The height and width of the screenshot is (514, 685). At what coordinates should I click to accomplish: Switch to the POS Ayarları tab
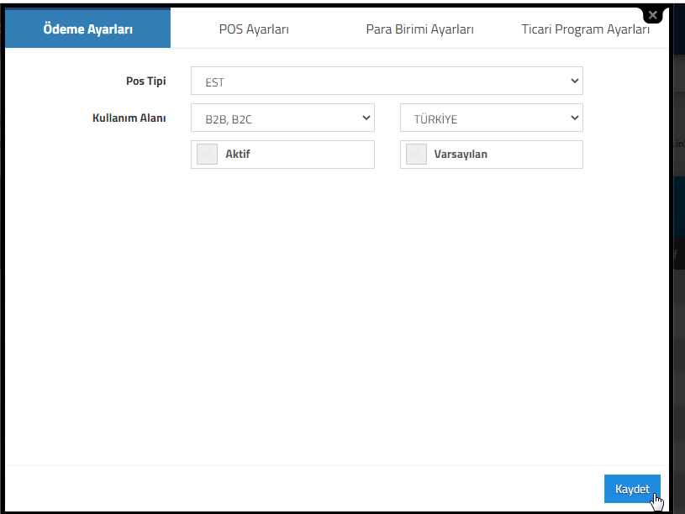point(254,29)
